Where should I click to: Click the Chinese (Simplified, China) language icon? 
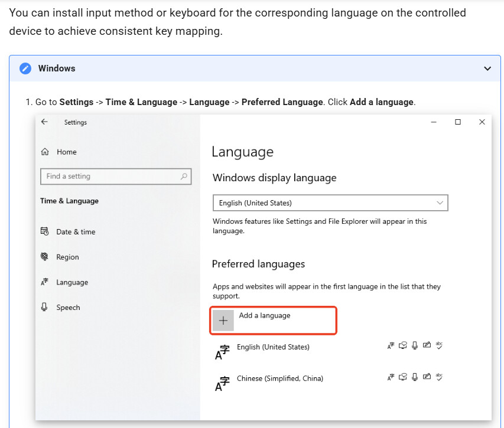[222, 383]
